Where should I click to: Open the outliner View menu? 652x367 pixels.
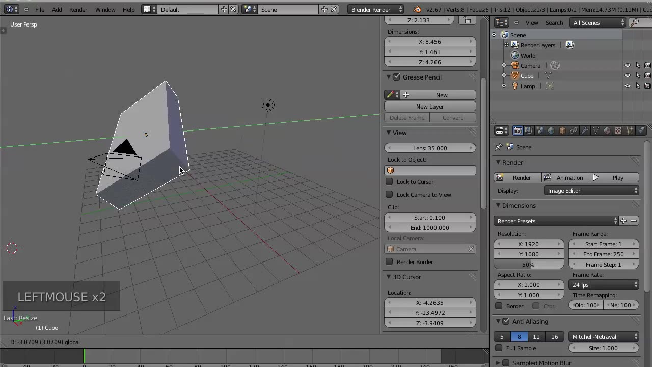tap(532, 22)
